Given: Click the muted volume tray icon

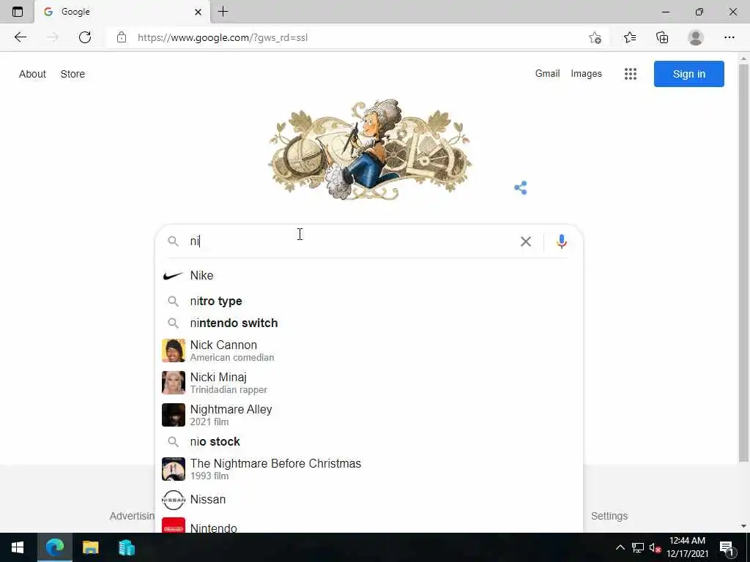Looking at the screenshot, I should click(x=655, y=548).
